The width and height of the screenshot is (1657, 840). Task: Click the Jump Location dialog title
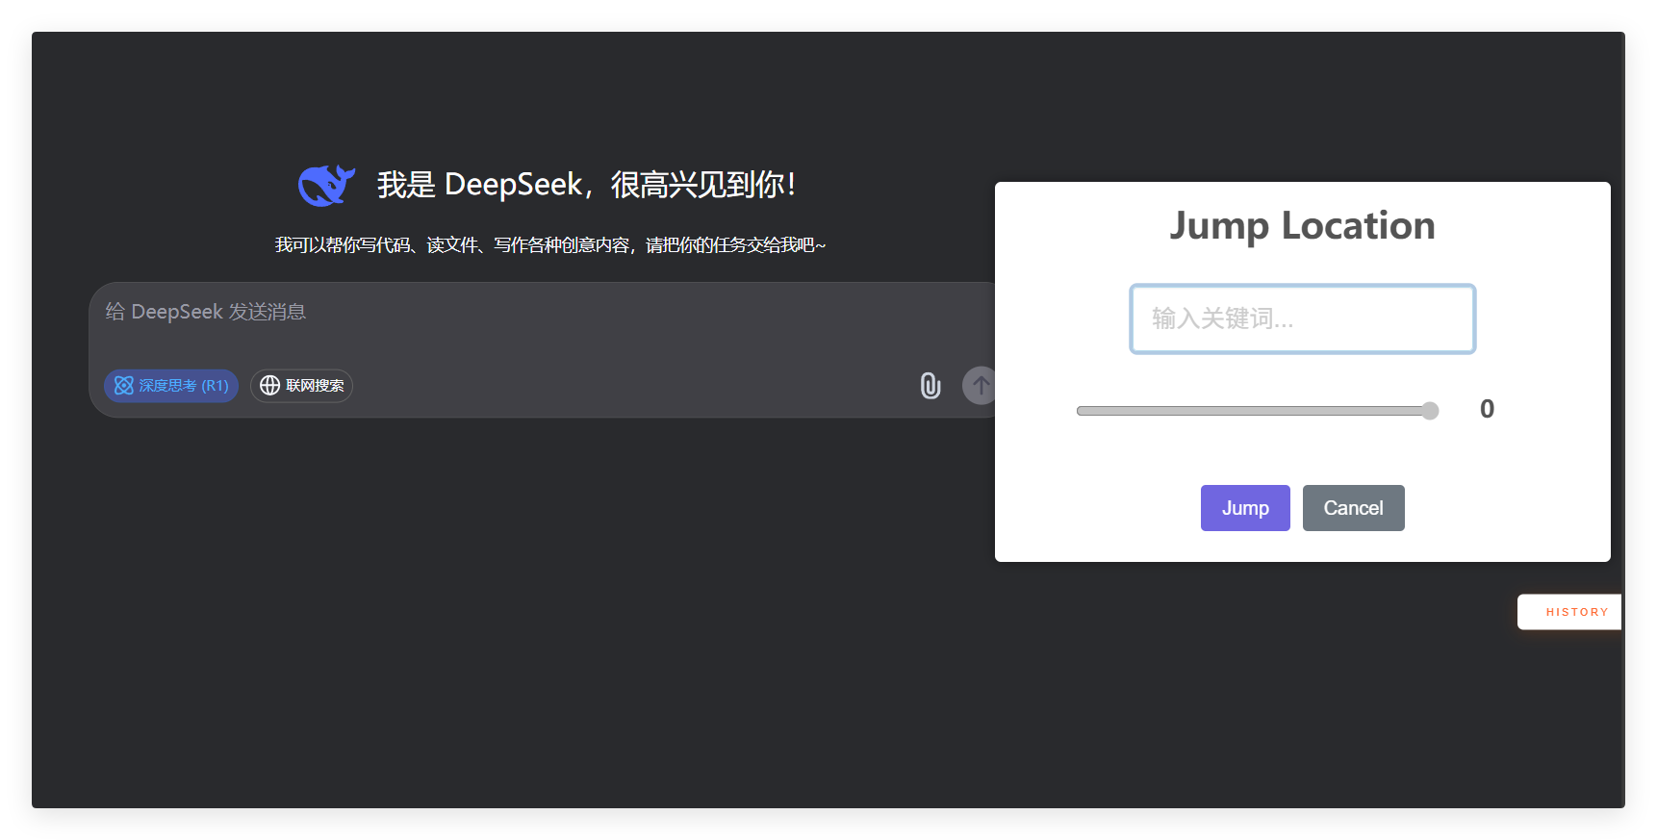coord(1302,226)
